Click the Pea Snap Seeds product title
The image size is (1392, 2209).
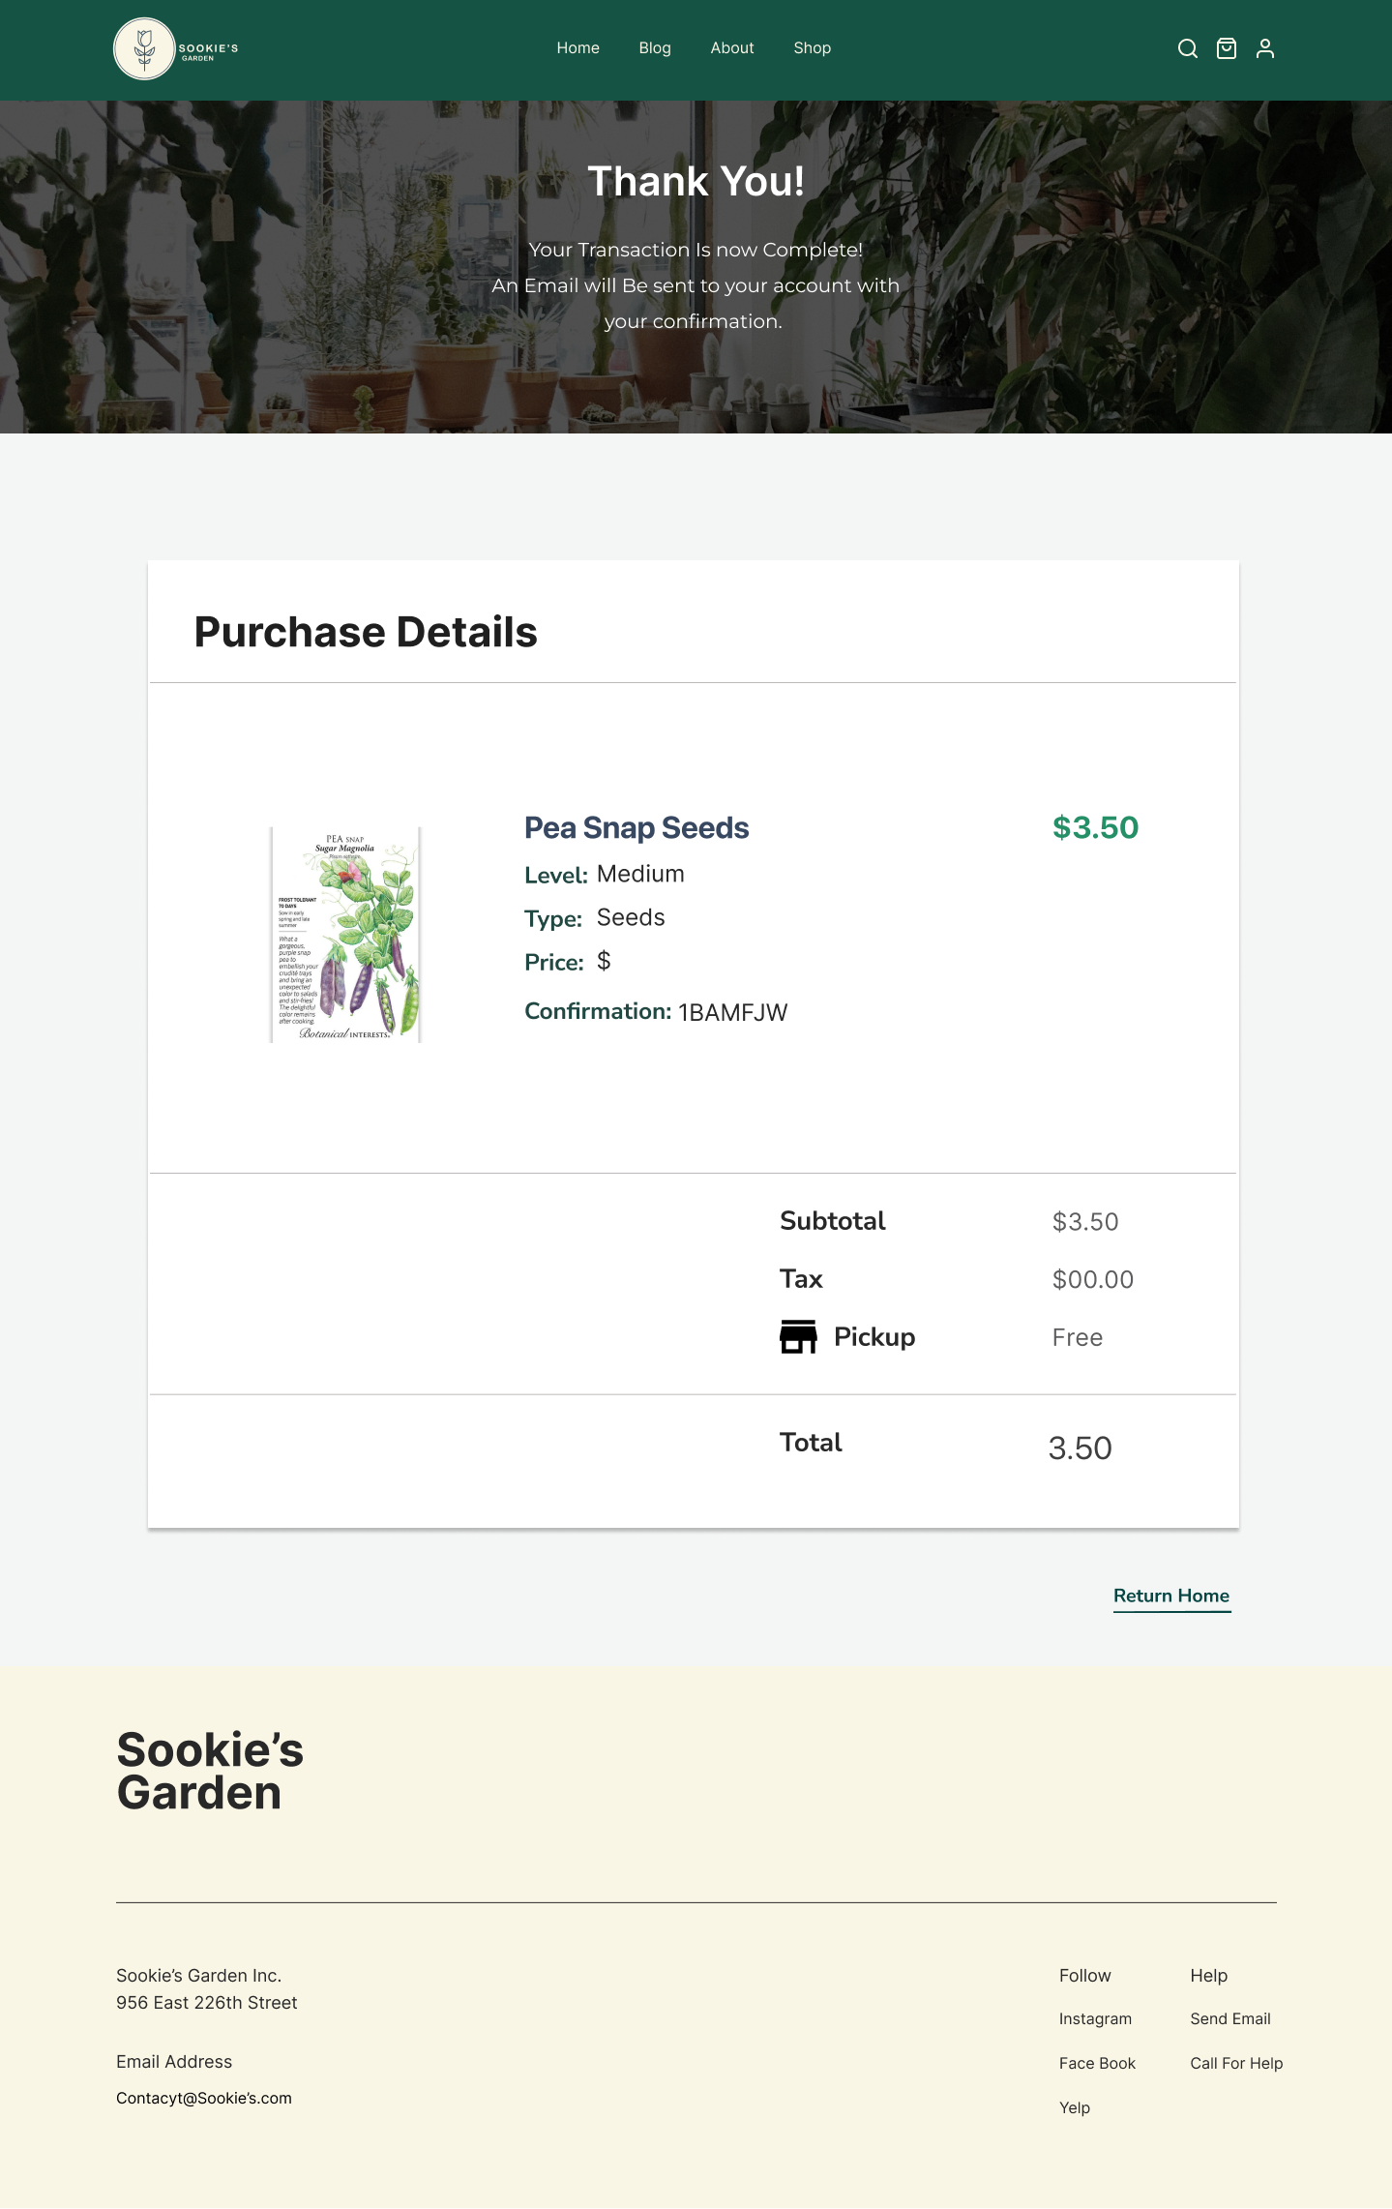tap(636, 828)
